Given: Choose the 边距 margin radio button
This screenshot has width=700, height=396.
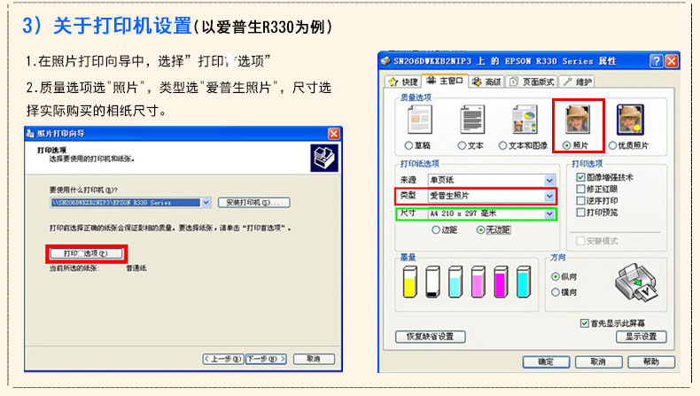Looking at the screenshot, I should [x=436, y=230].
